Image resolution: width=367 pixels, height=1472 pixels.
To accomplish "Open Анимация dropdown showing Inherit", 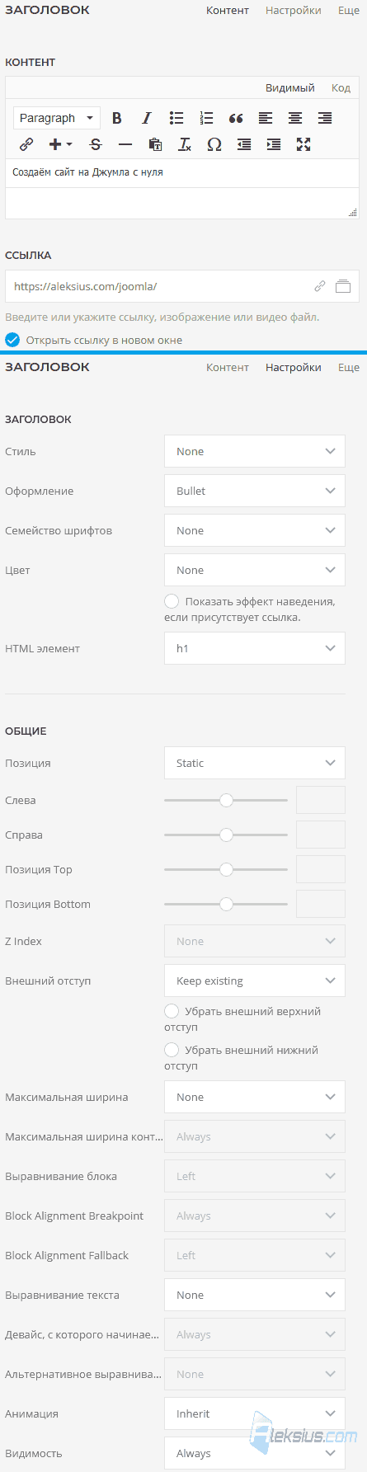I will 255,1413.
